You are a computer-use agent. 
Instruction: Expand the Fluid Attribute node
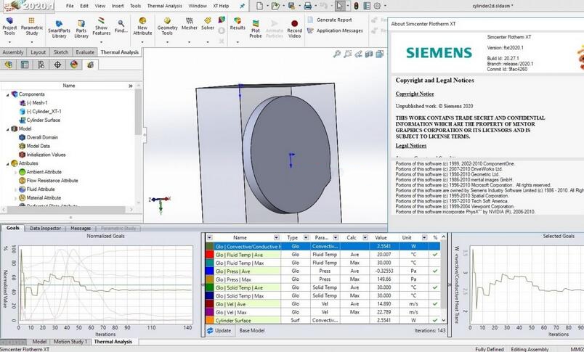(x=15, y=189)
